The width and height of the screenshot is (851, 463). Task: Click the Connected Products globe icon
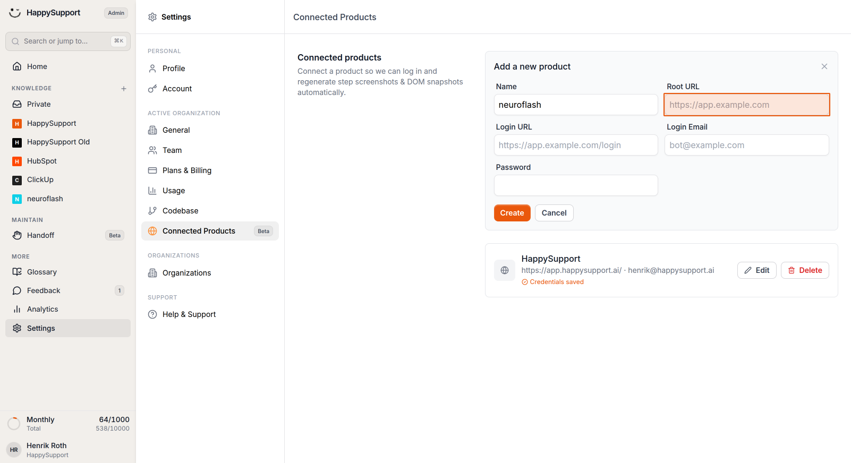pyautogui.click(x=152, y=231)
